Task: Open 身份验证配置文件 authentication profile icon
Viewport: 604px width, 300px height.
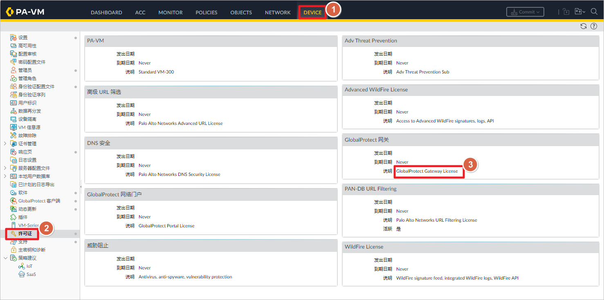Action: [x=13, y=87]
